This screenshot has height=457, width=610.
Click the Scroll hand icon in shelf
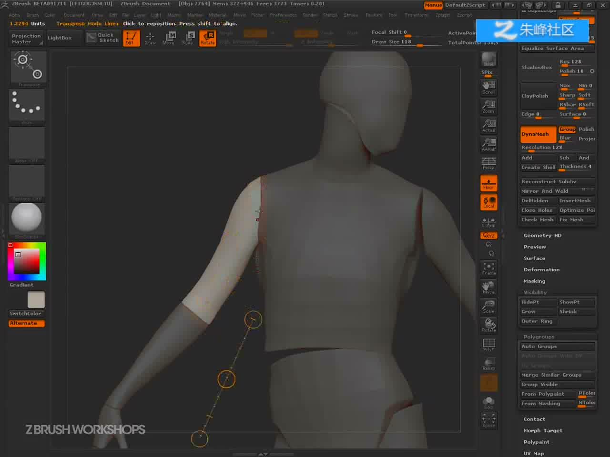click(x=488, y=87)
